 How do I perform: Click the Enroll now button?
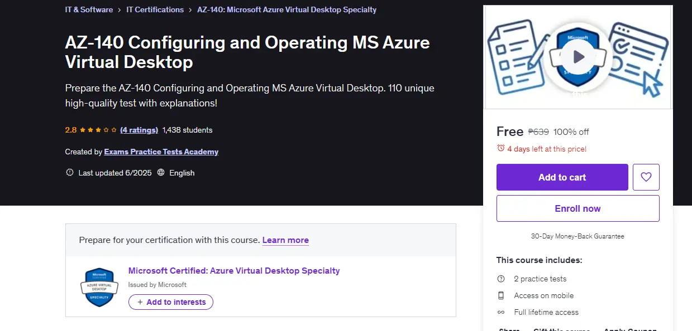(x=578, y=208)
